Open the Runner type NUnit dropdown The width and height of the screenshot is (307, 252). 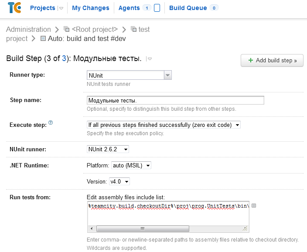click(x=168, y=75)
